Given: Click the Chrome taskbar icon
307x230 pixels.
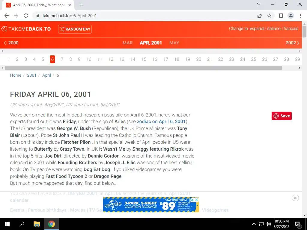Looking at the screenshot, I should pyautogui.click(x=52, y=224).
